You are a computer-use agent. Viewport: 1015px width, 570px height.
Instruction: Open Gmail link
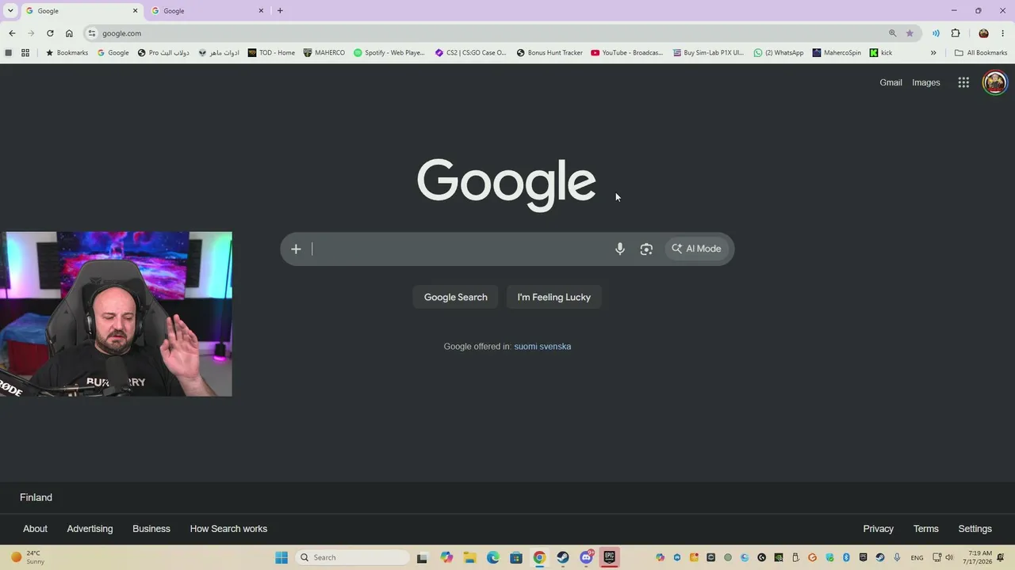pyautogui.click(x=891, y=82)
